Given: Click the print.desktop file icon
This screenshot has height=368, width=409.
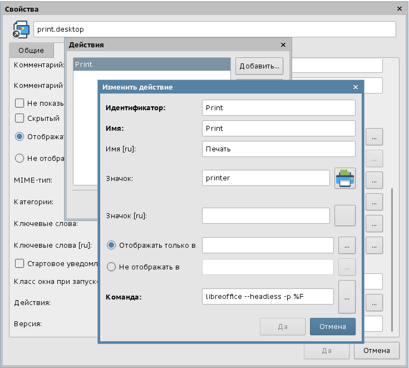Looking at the screenshot, I should (21, 30).
